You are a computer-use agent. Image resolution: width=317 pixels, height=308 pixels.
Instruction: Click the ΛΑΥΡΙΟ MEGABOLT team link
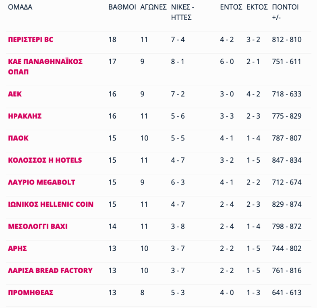coord(41,182)
